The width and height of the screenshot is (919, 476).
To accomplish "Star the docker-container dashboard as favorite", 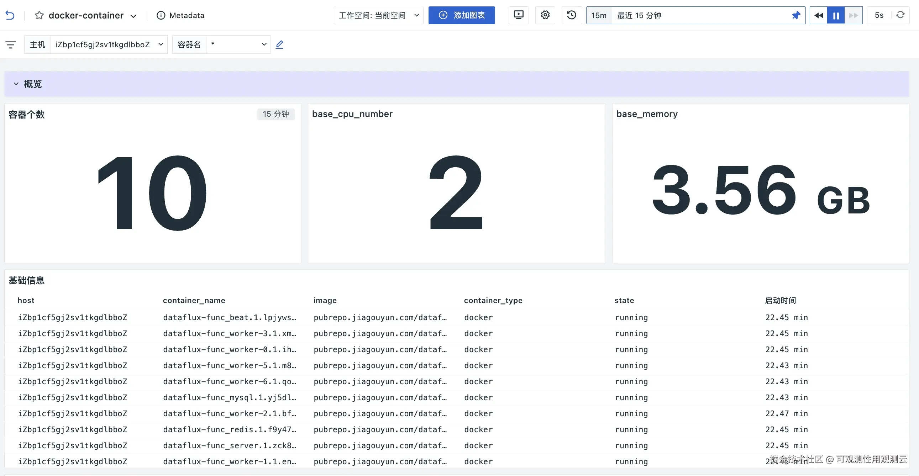I will click(x=39, y=15).
